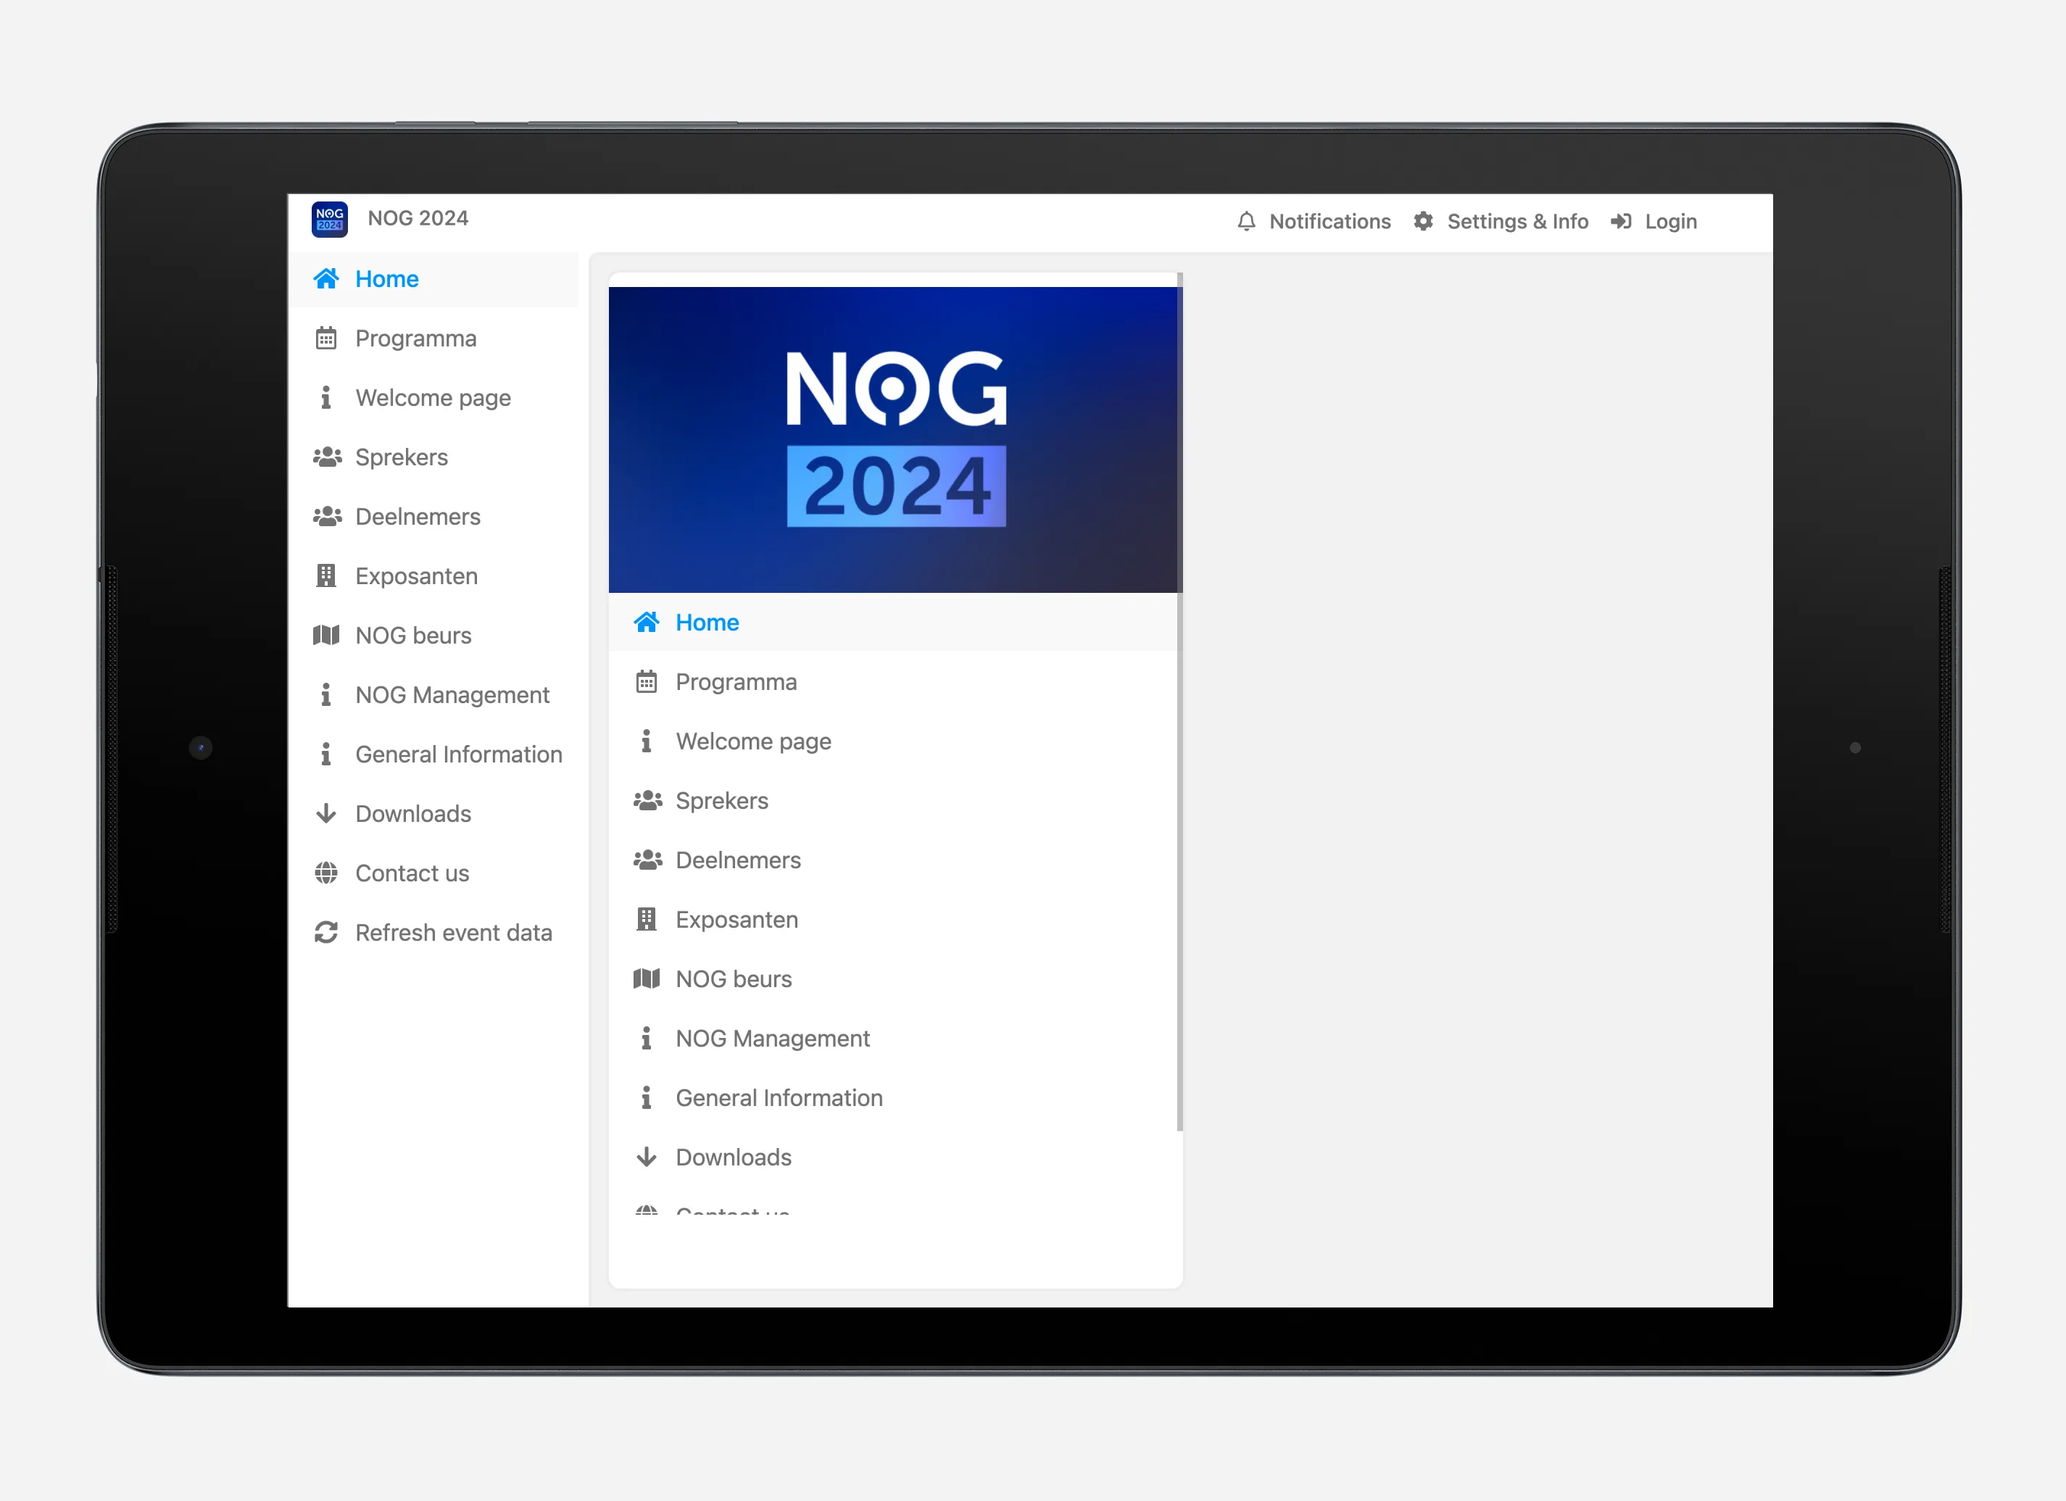Click the Deelnemers participants icon

point(325,515)
